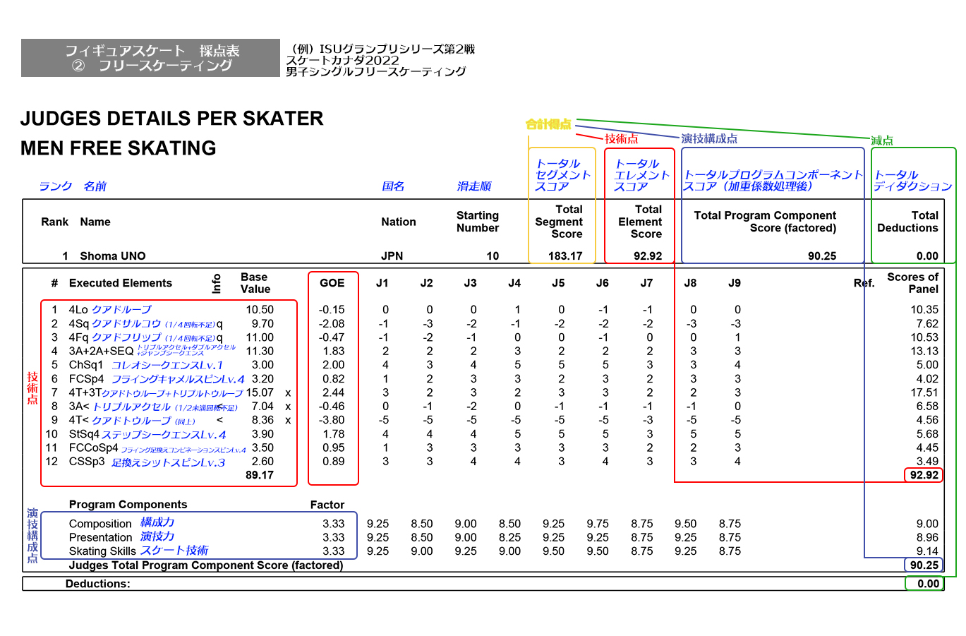Click the 'Factor' column label

click(327, 505)
